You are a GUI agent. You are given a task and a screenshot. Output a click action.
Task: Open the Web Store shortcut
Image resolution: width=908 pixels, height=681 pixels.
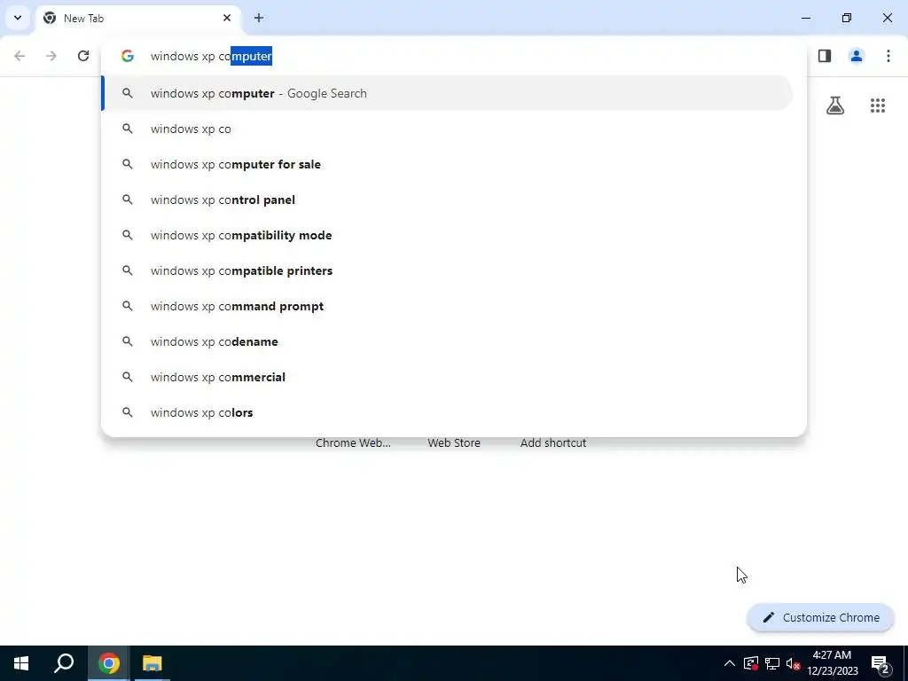pyautogui.click(x=454, y=442)
